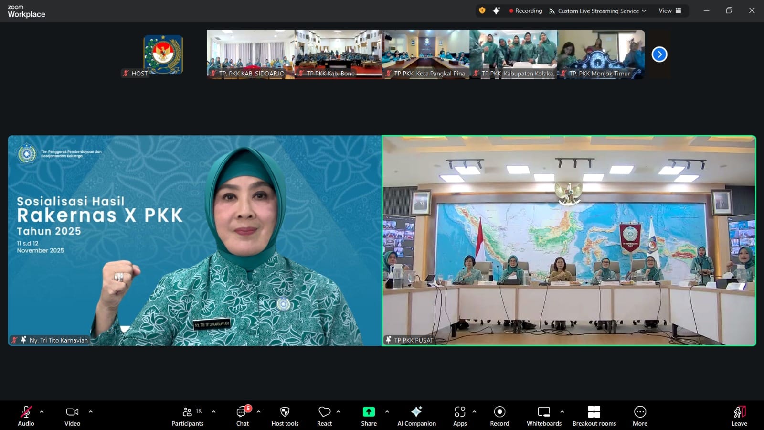Expand the audio options arrow
This screenshot has height=430, width=764.
tap(42, 411)
